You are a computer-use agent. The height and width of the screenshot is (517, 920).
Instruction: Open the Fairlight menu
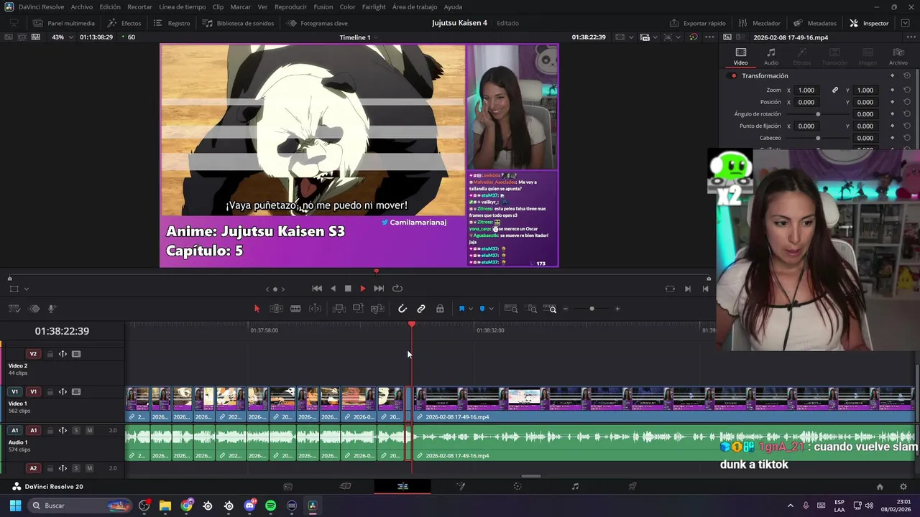[374, 6]
